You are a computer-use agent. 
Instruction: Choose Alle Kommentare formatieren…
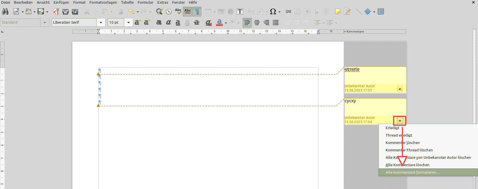428,172
